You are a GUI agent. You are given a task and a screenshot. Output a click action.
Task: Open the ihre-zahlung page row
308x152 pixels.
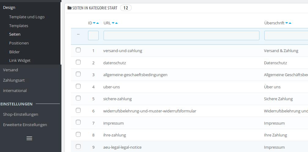tap(115, 135)
